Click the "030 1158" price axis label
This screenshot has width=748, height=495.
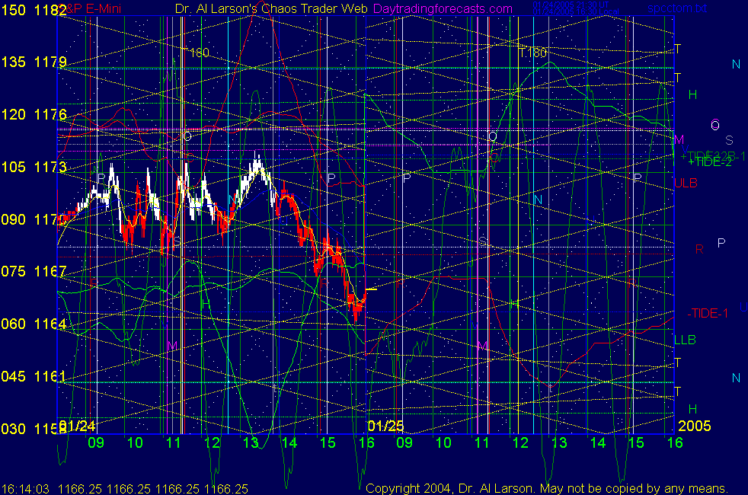tap(34, 429)
